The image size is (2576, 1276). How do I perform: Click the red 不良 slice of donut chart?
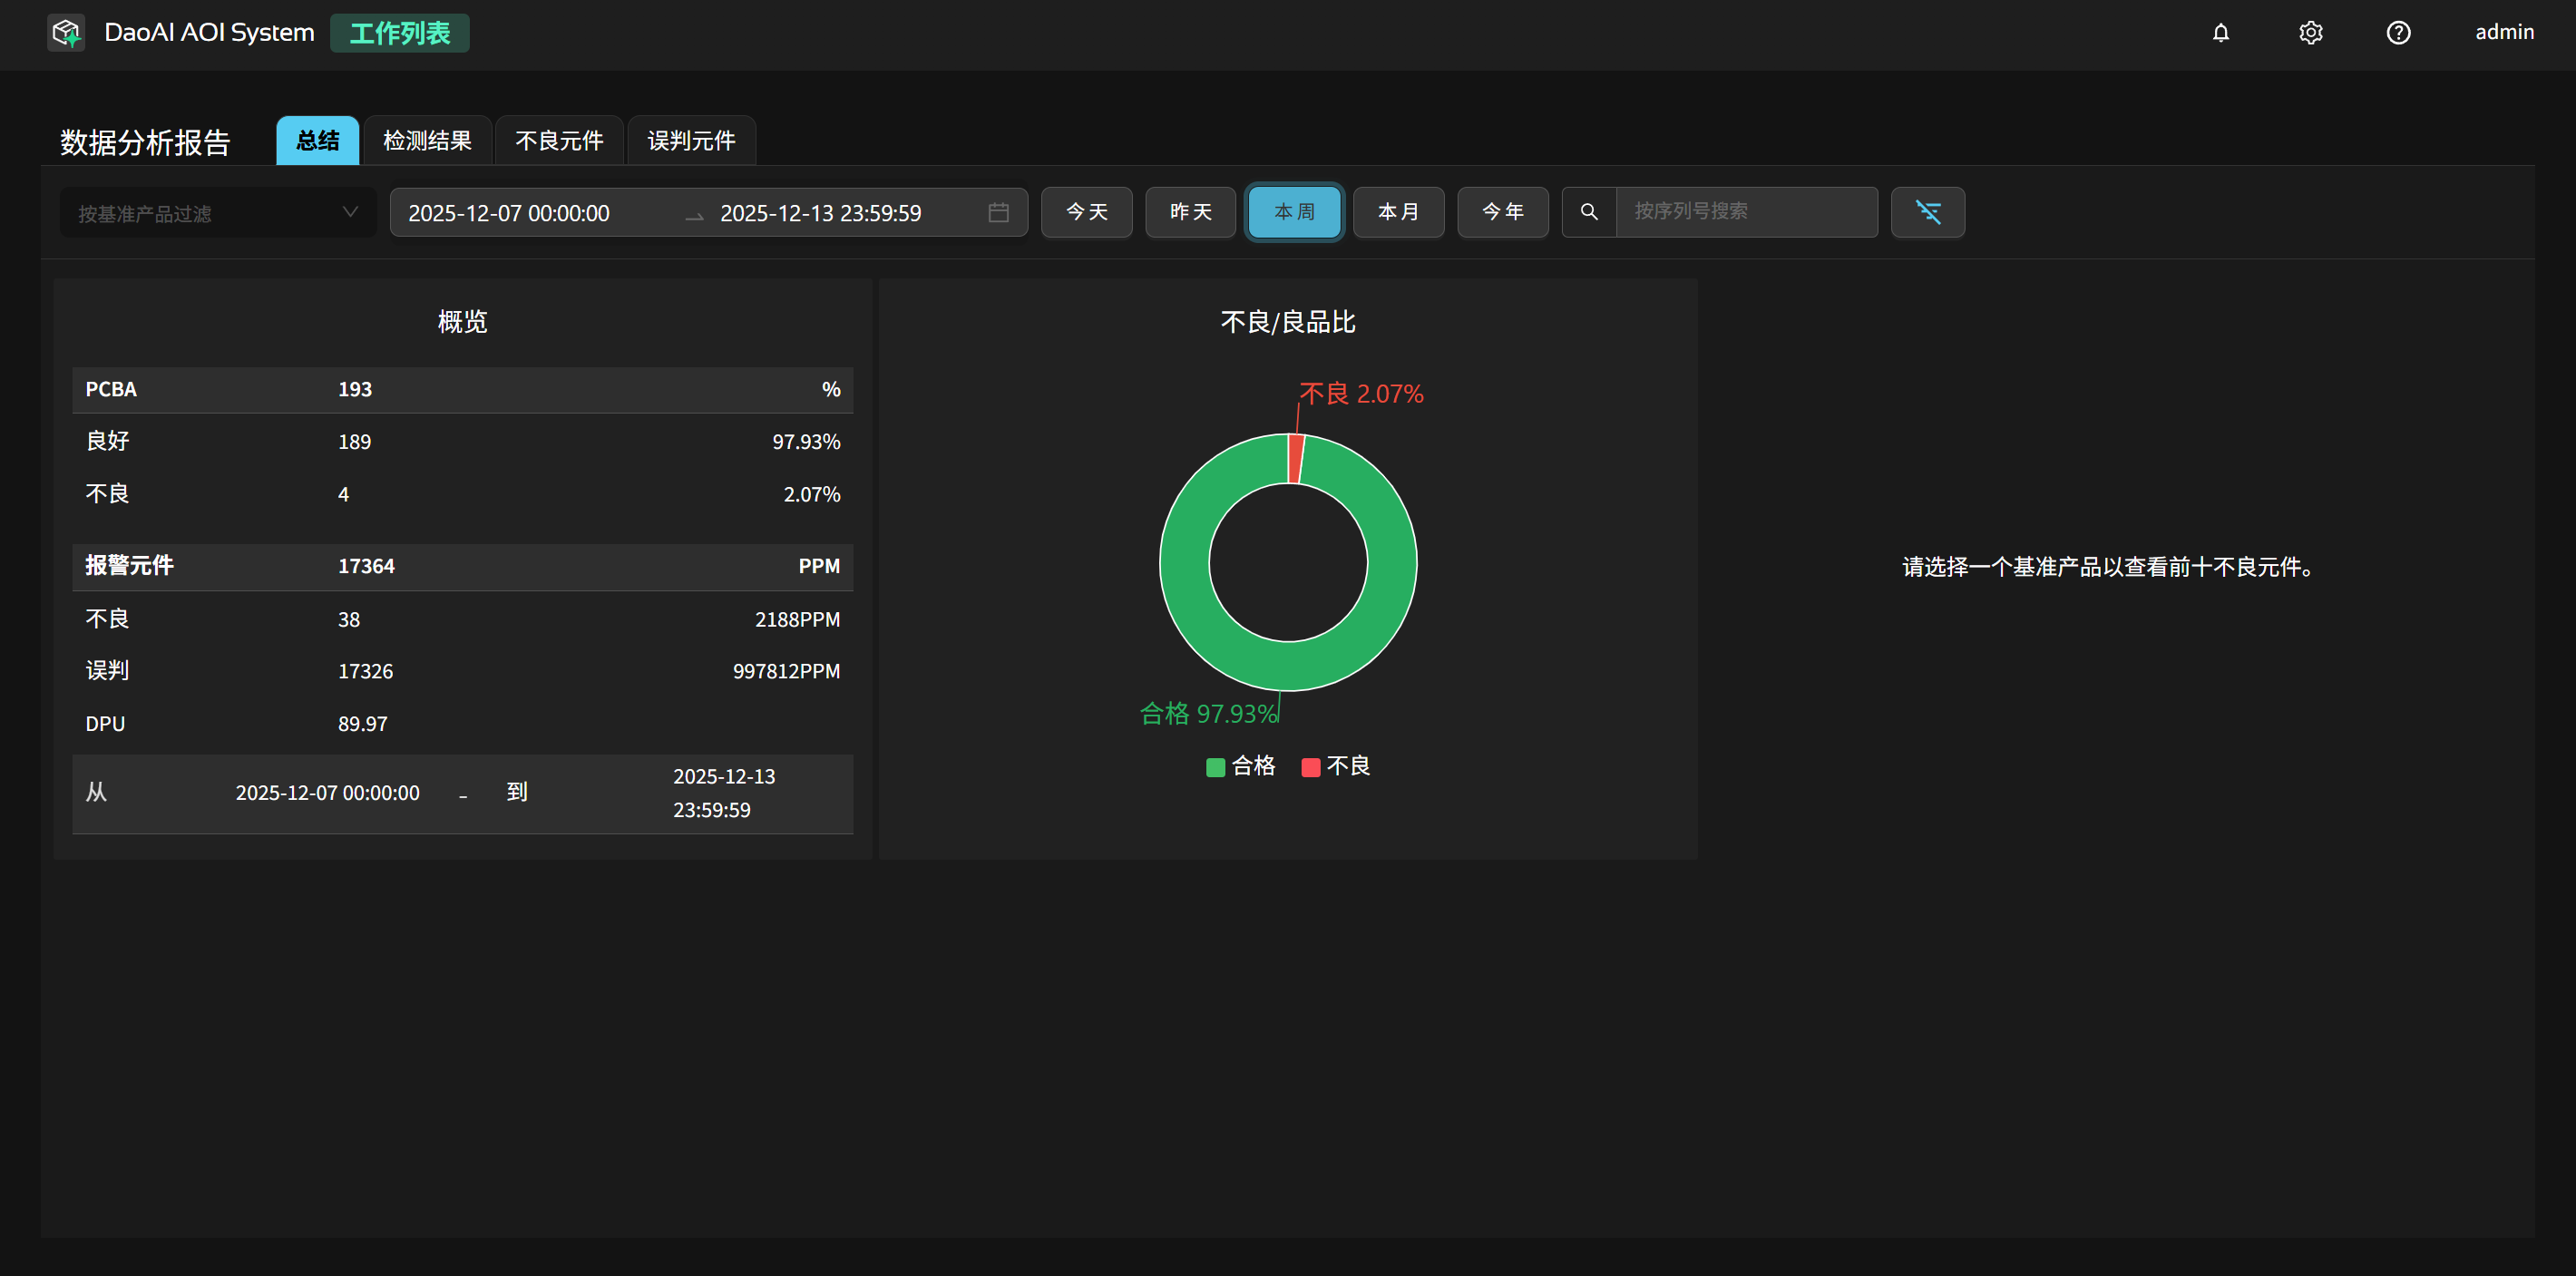(1296, 458)
